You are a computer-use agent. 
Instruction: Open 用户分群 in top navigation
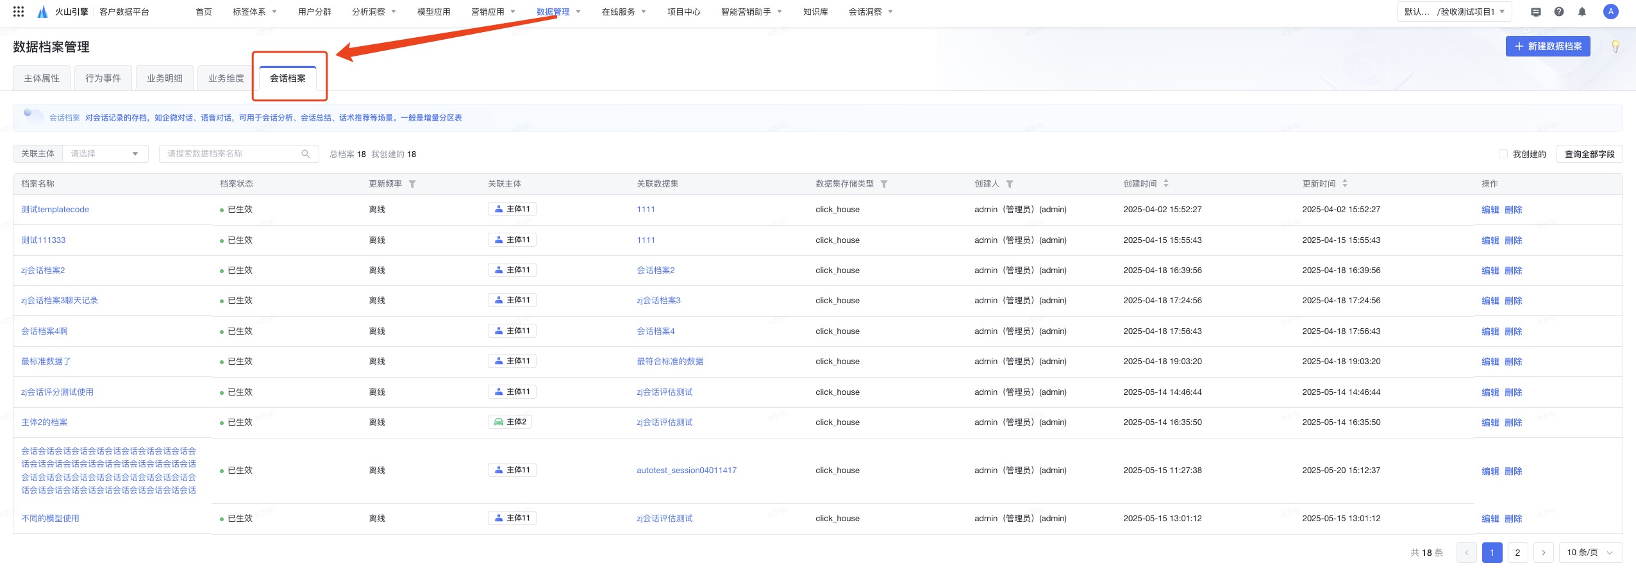point(314,12)
